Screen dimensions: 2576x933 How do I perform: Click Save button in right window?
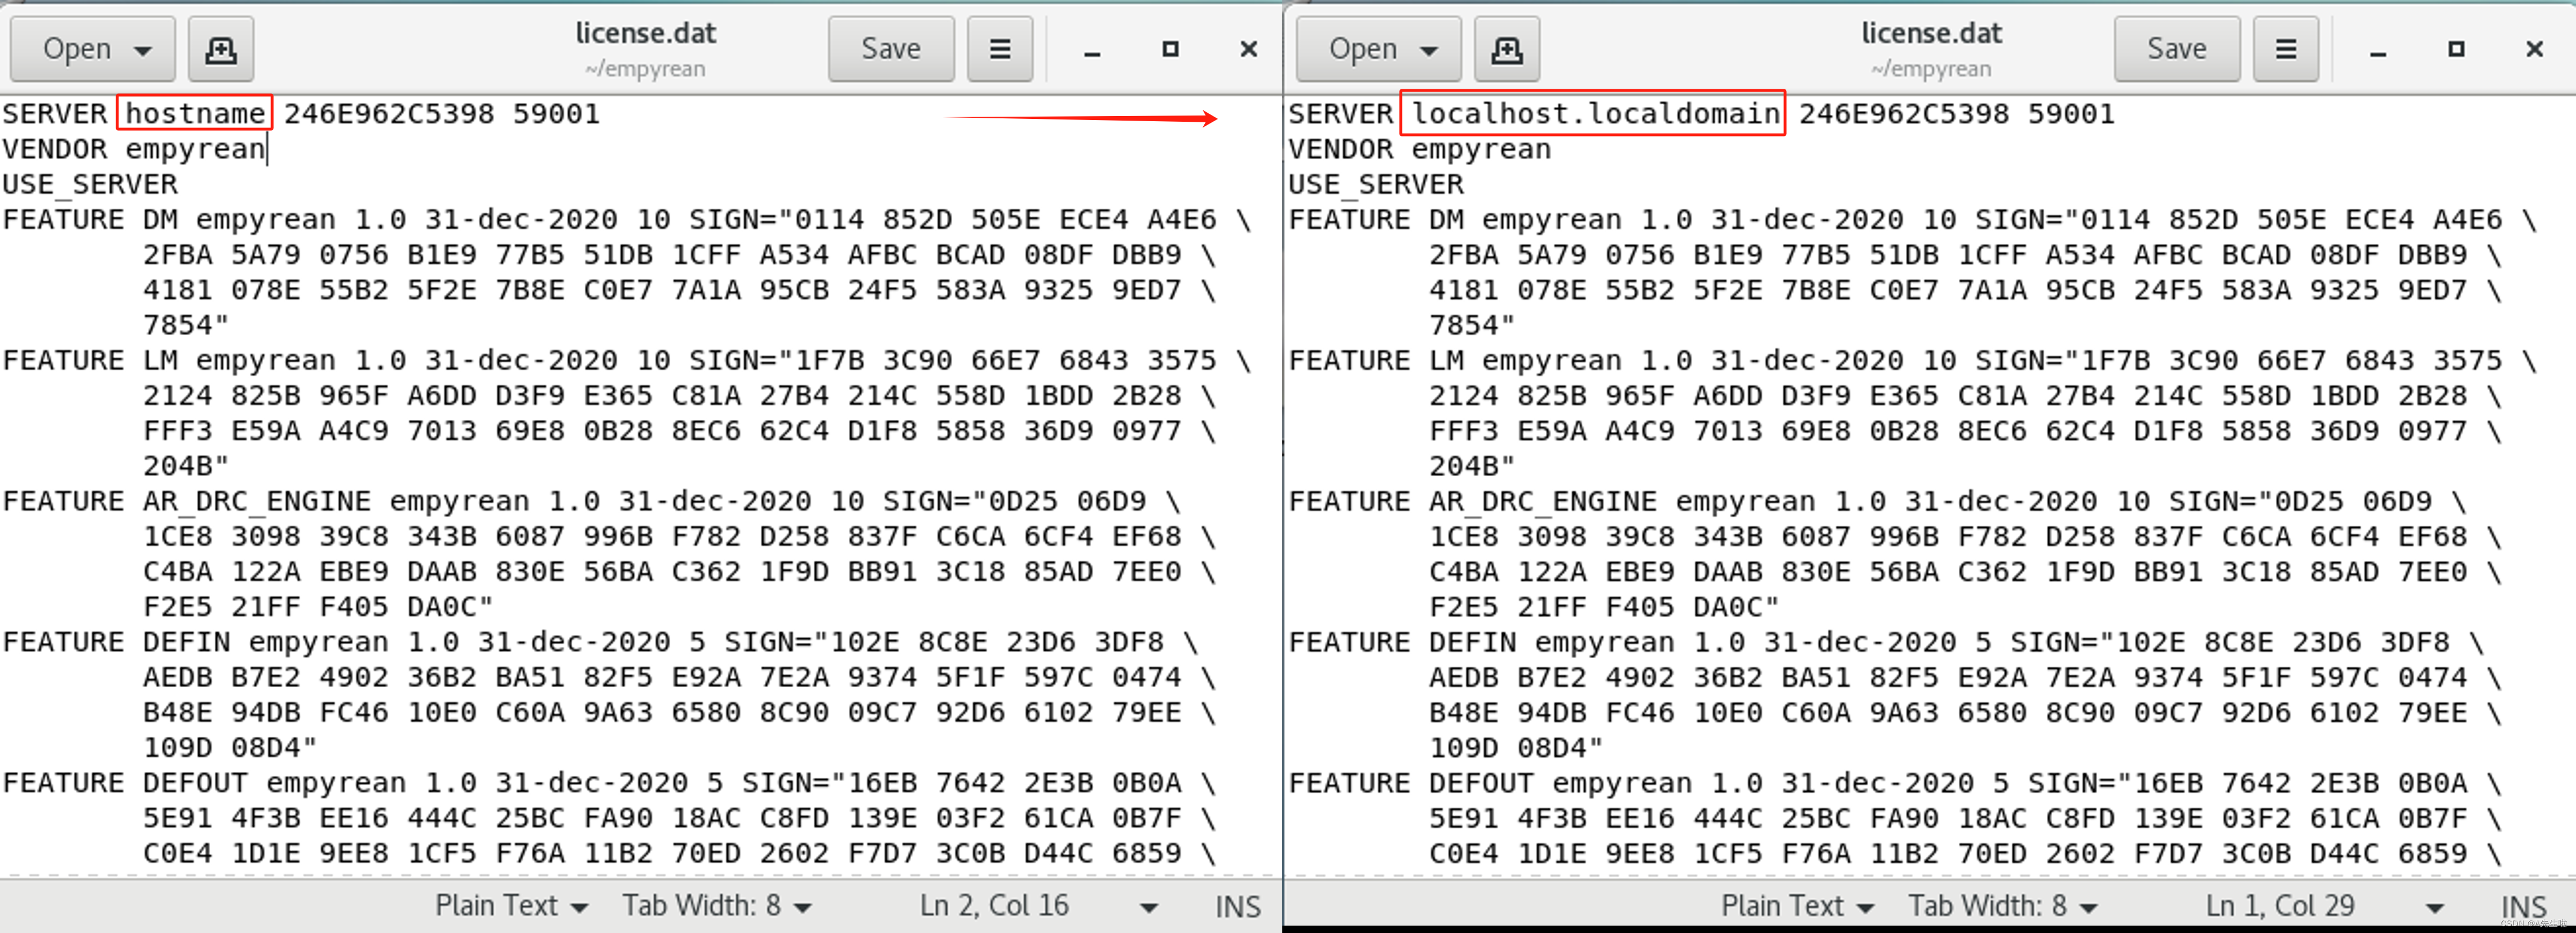click(2176, 49)
